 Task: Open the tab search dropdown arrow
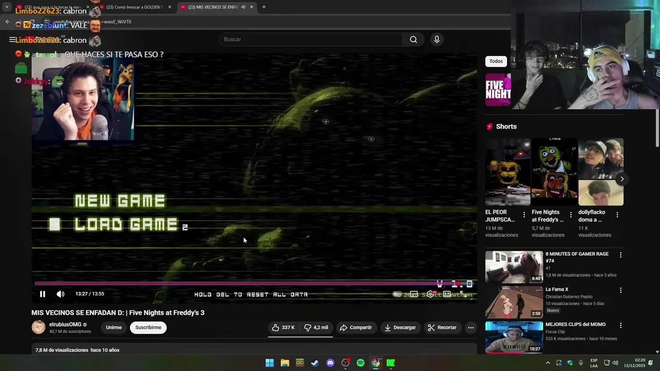pos(7,7)
